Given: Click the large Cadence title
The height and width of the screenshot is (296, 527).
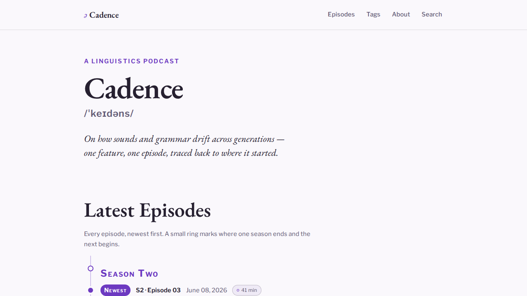Looking at the screenshot, I should [x=133, y=89].
